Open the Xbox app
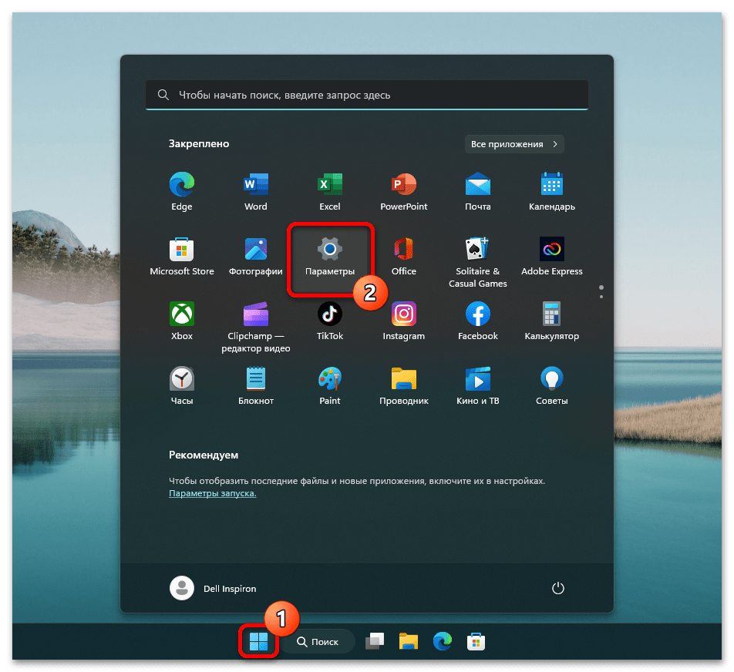 point(182,321)
